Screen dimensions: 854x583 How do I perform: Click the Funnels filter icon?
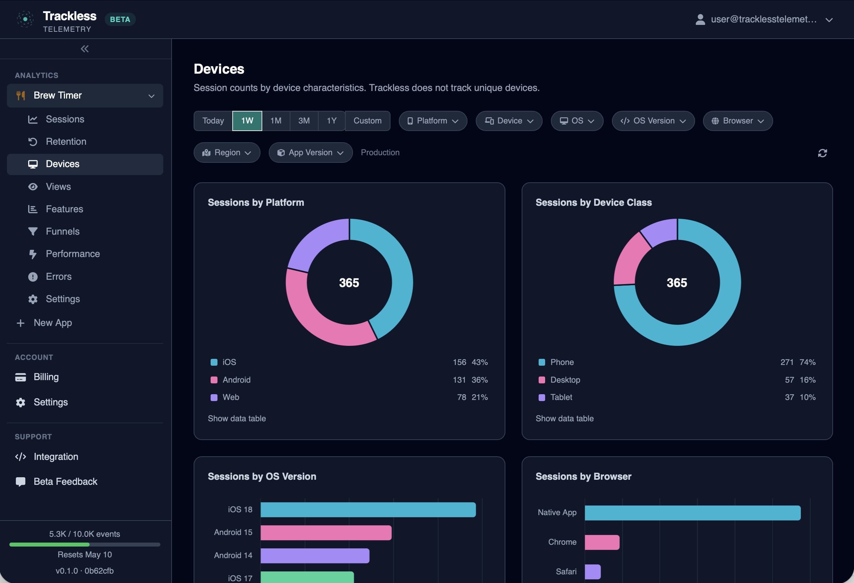pyautogui.click(x=33, y=232)
